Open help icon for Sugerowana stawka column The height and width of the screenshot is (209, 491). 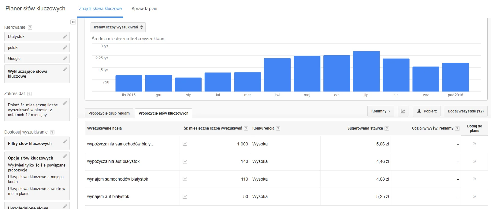[387, 129]
